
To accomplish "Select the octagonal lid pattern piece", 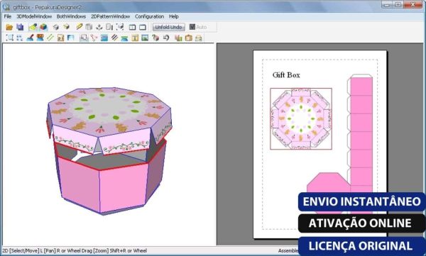I will click(x=301, y=118).
